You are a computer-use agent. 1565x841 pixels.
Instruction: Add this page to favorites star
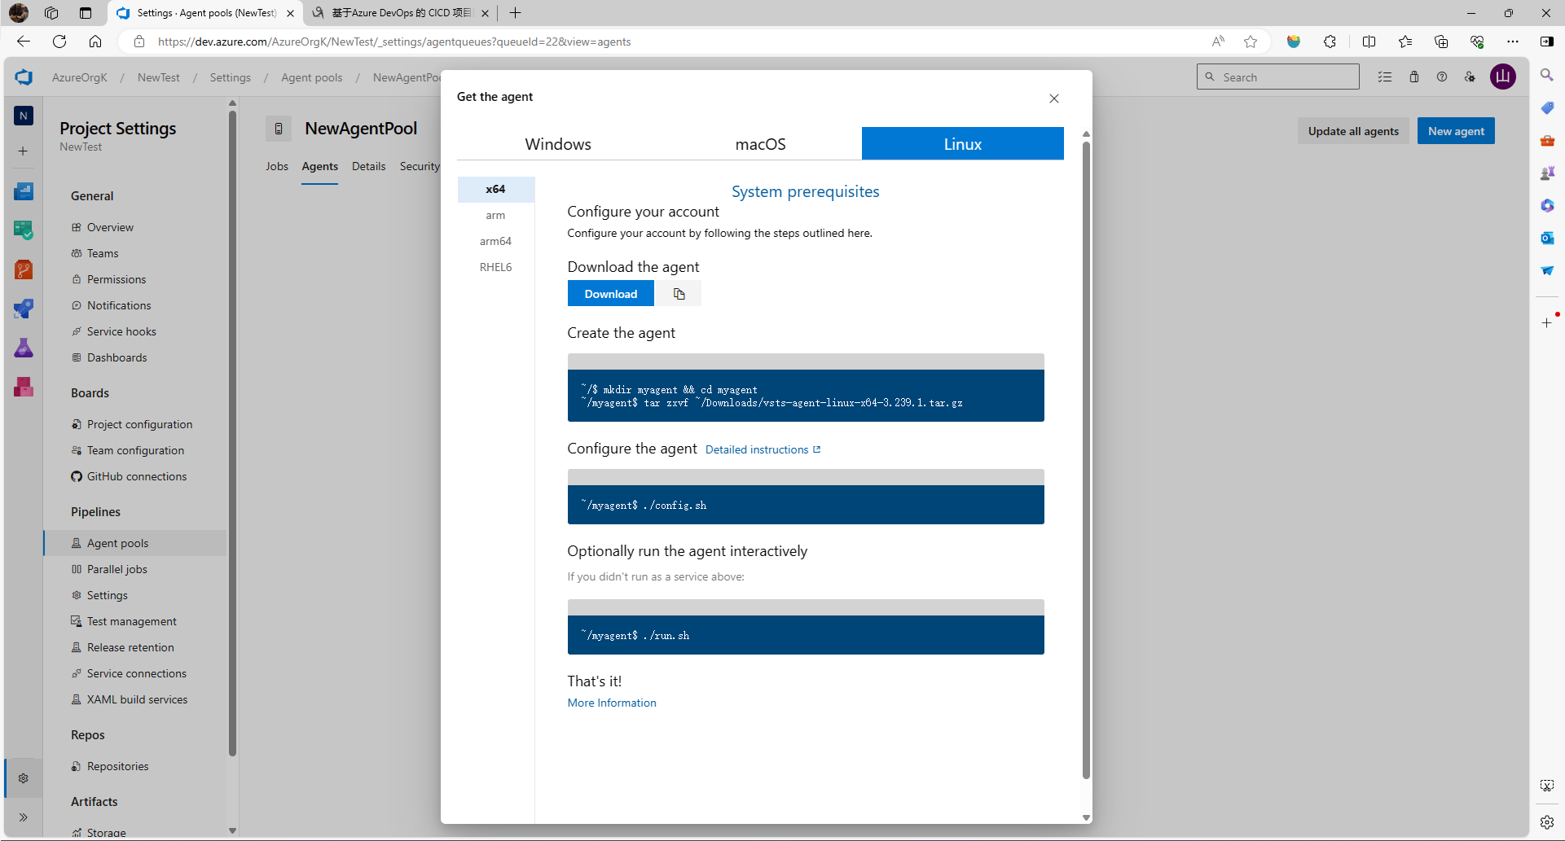click(1251, 42)
